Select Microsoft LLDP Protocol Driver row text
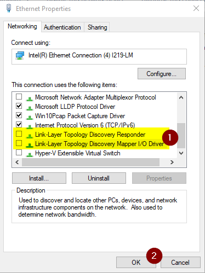Screen dimensions: 205x273 pos(75,107)
